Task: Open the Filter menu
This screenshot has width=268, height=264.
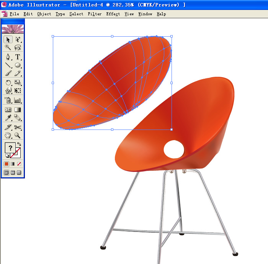Action: point(95,14)
